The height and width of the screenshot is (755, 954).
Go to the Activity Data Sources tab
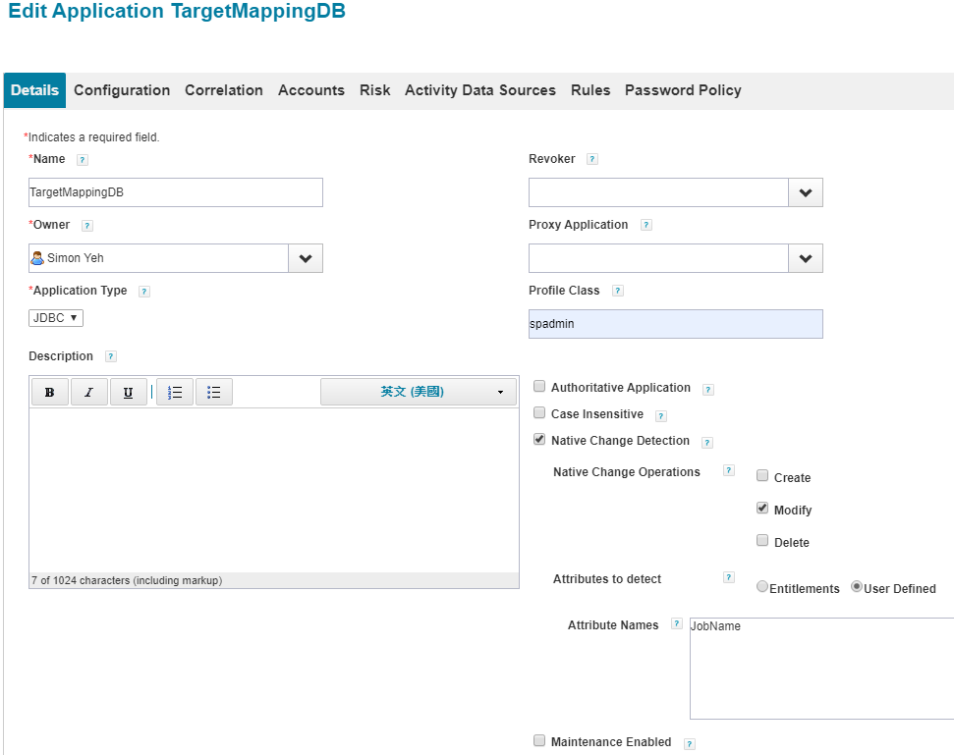480,90
